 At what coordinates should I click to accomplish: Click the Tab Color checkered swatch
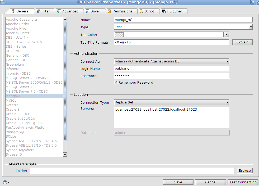[119, 35]
